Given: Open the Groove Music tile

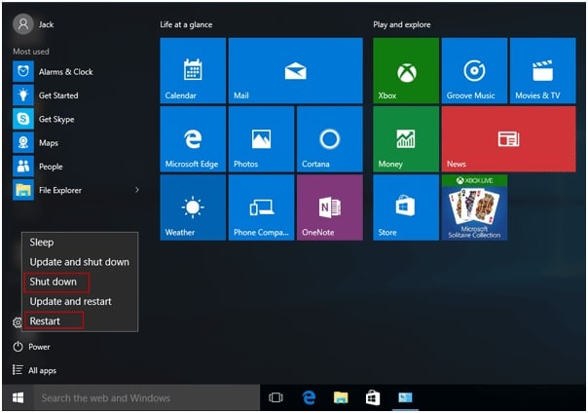Looking at the screenshot, I should click(474, 70).
